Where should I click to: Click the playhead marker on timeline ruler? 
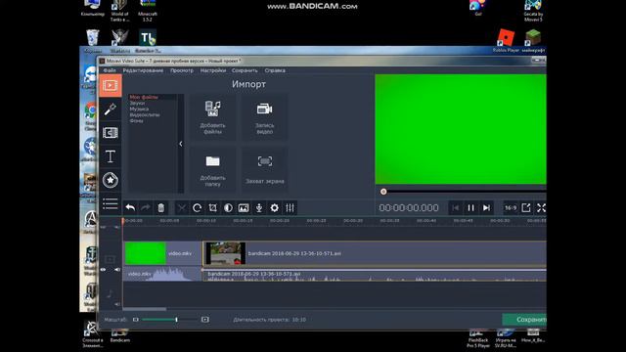point(123,220)
